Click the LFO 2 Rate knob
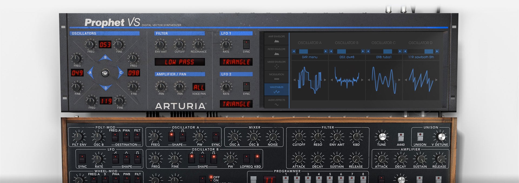Viewport: 519px width, 183px height. click(226, 87)
